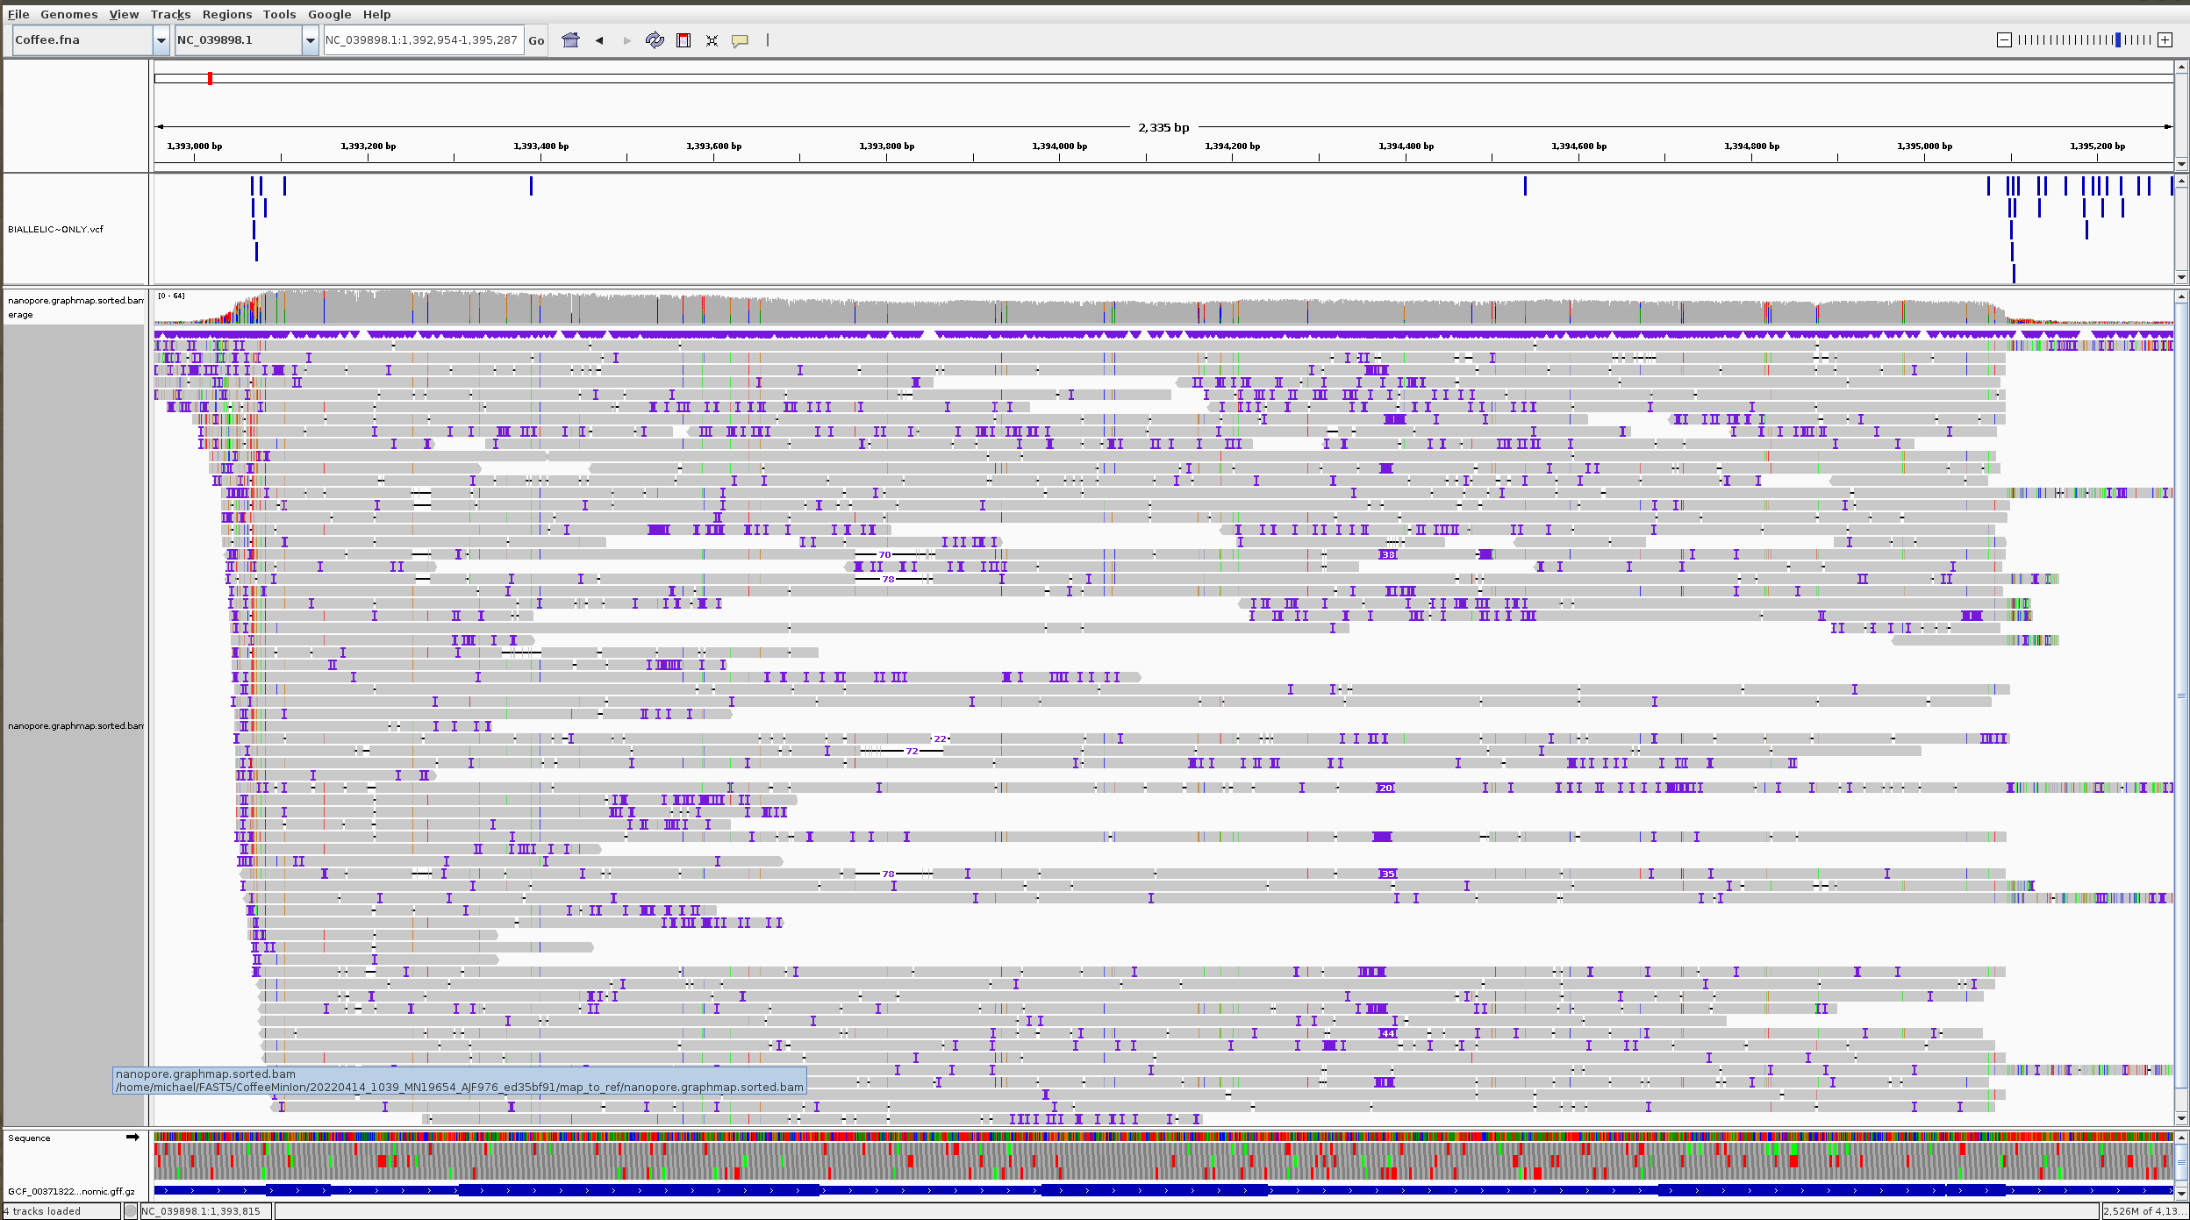Click the 1,395,200 bp ruler label

(2097, 146)
